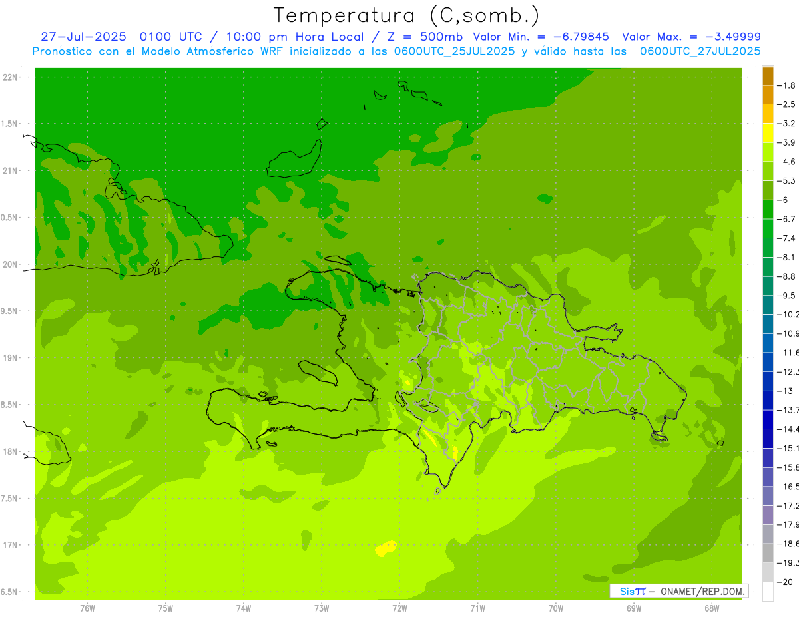799x617 pixels.
Task: Click the '74W' longitude label
Action: pyautogui.click(x=244, y=608)
